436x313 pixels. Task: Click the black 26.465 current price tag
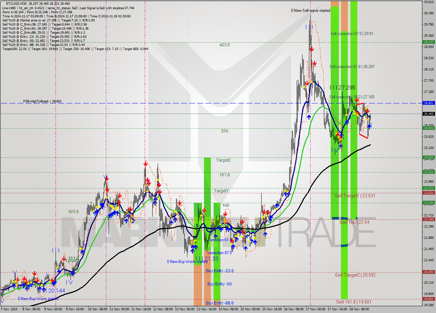(429, 114)
